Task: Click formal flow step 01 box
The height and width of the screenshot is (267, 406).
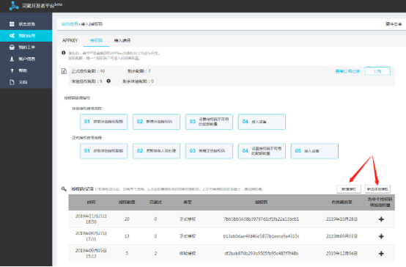Action: pyautogui.click(x=103, y=151)
